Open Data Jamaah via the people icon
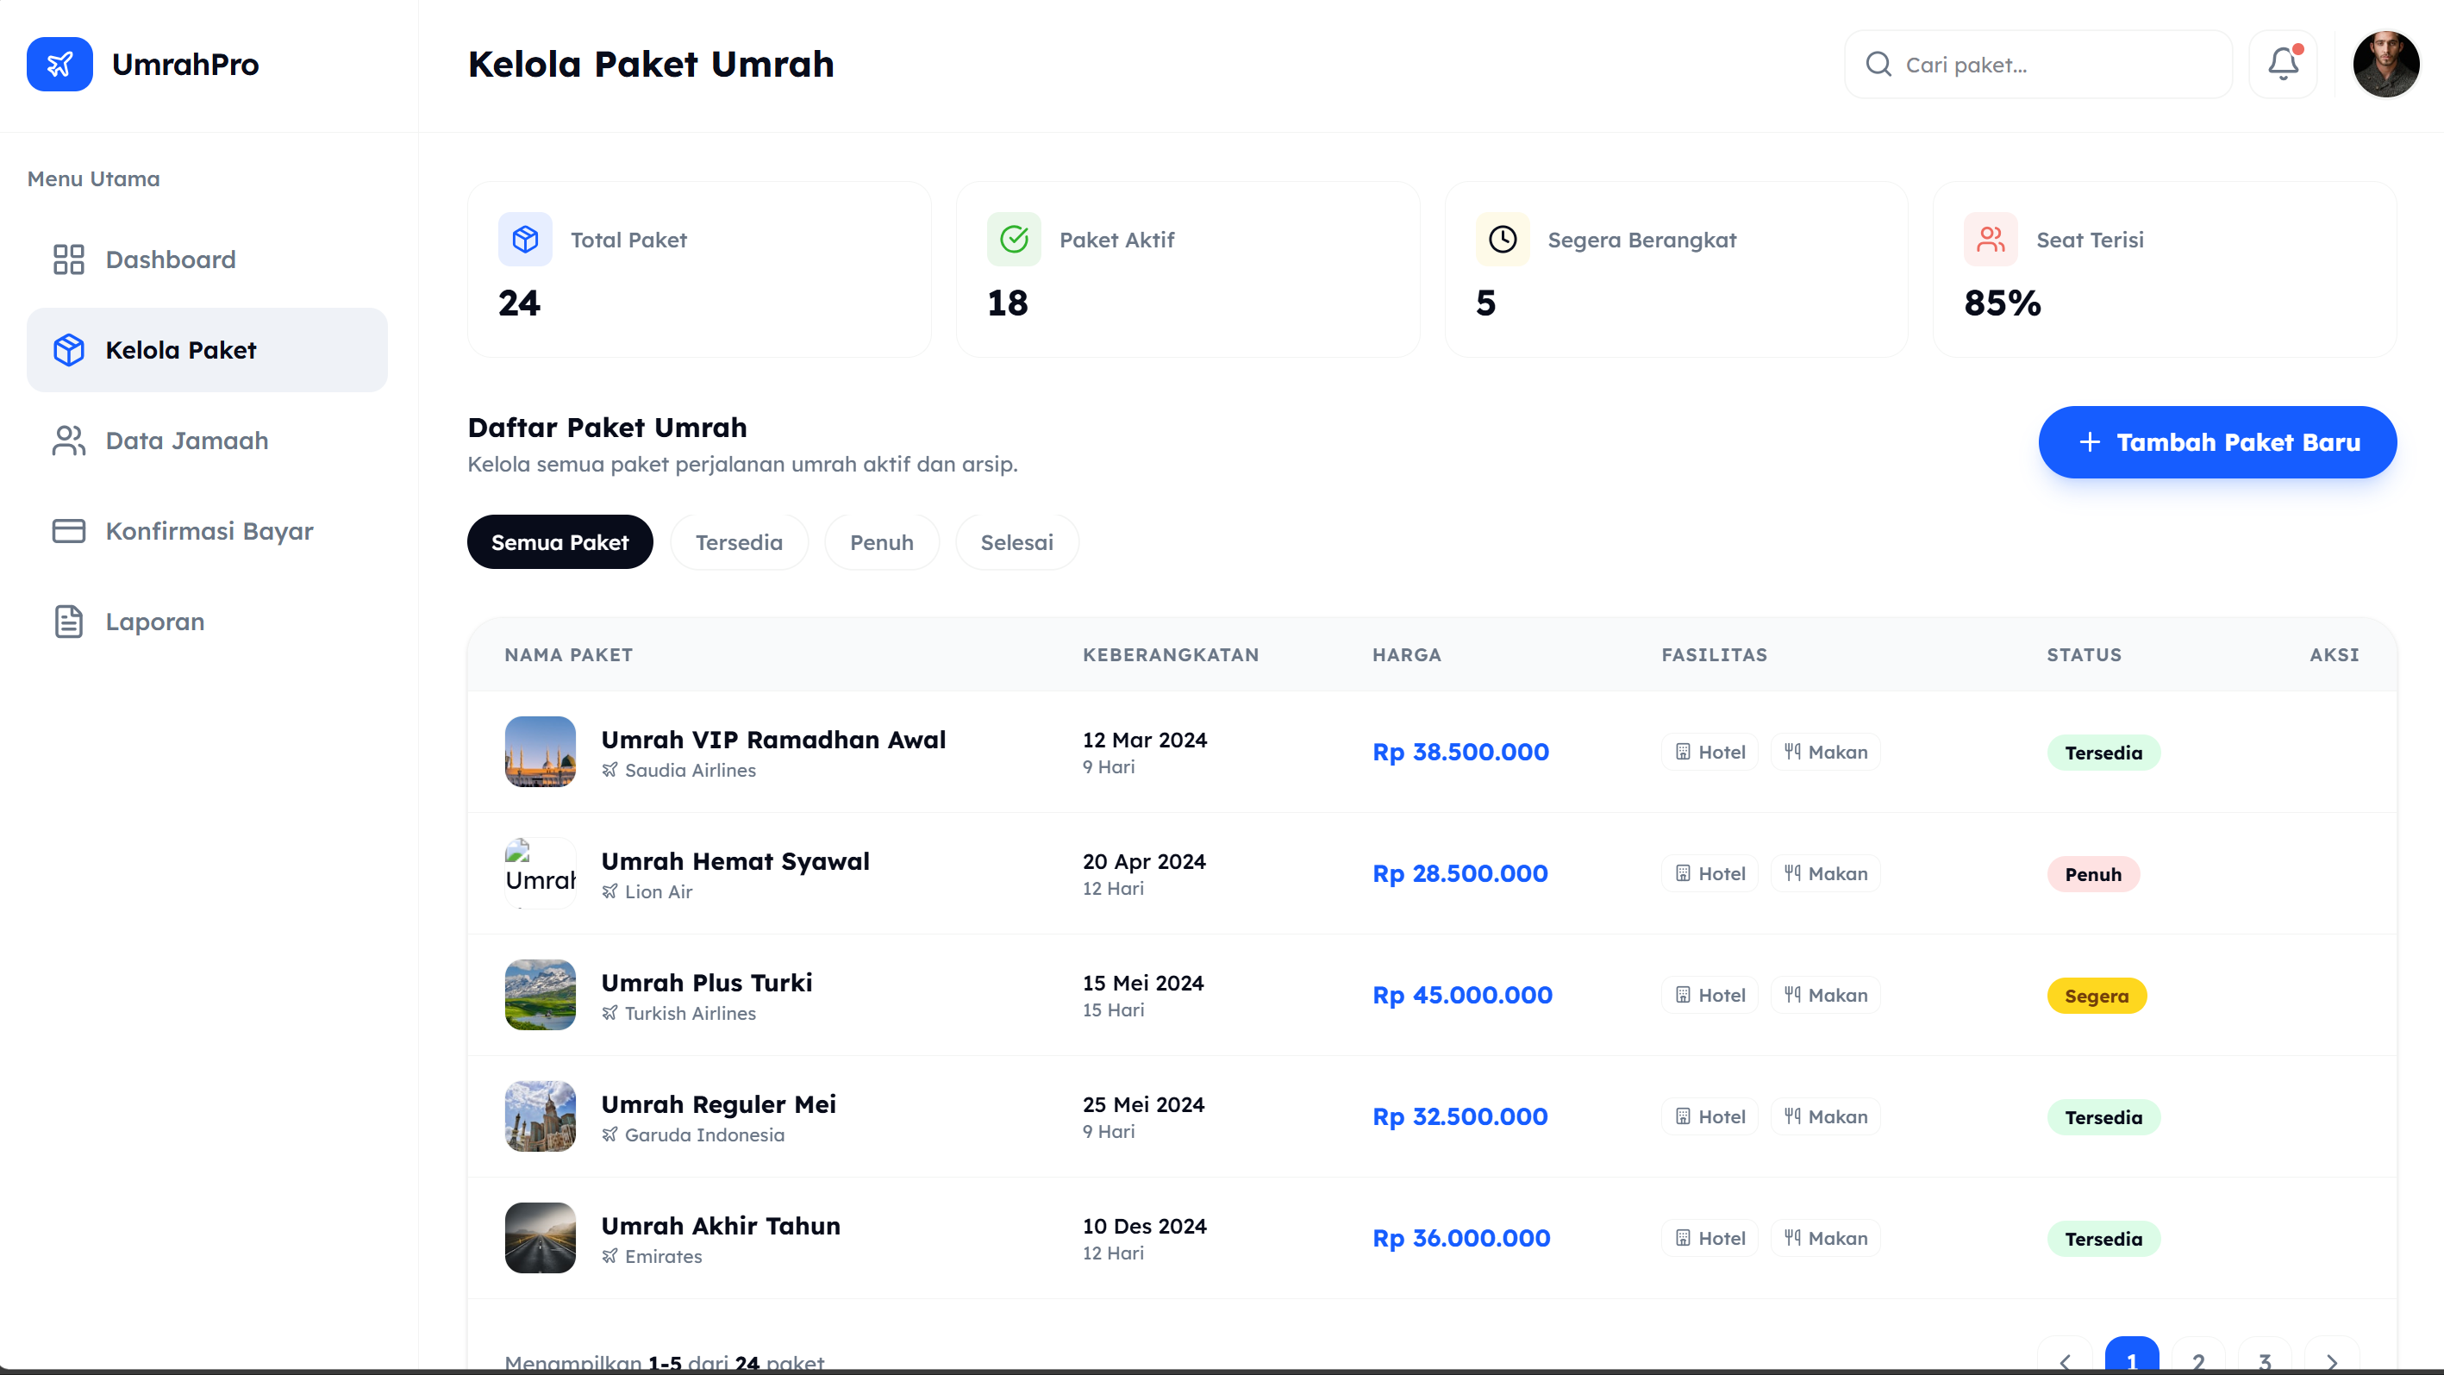 click(x=67, y=440)
